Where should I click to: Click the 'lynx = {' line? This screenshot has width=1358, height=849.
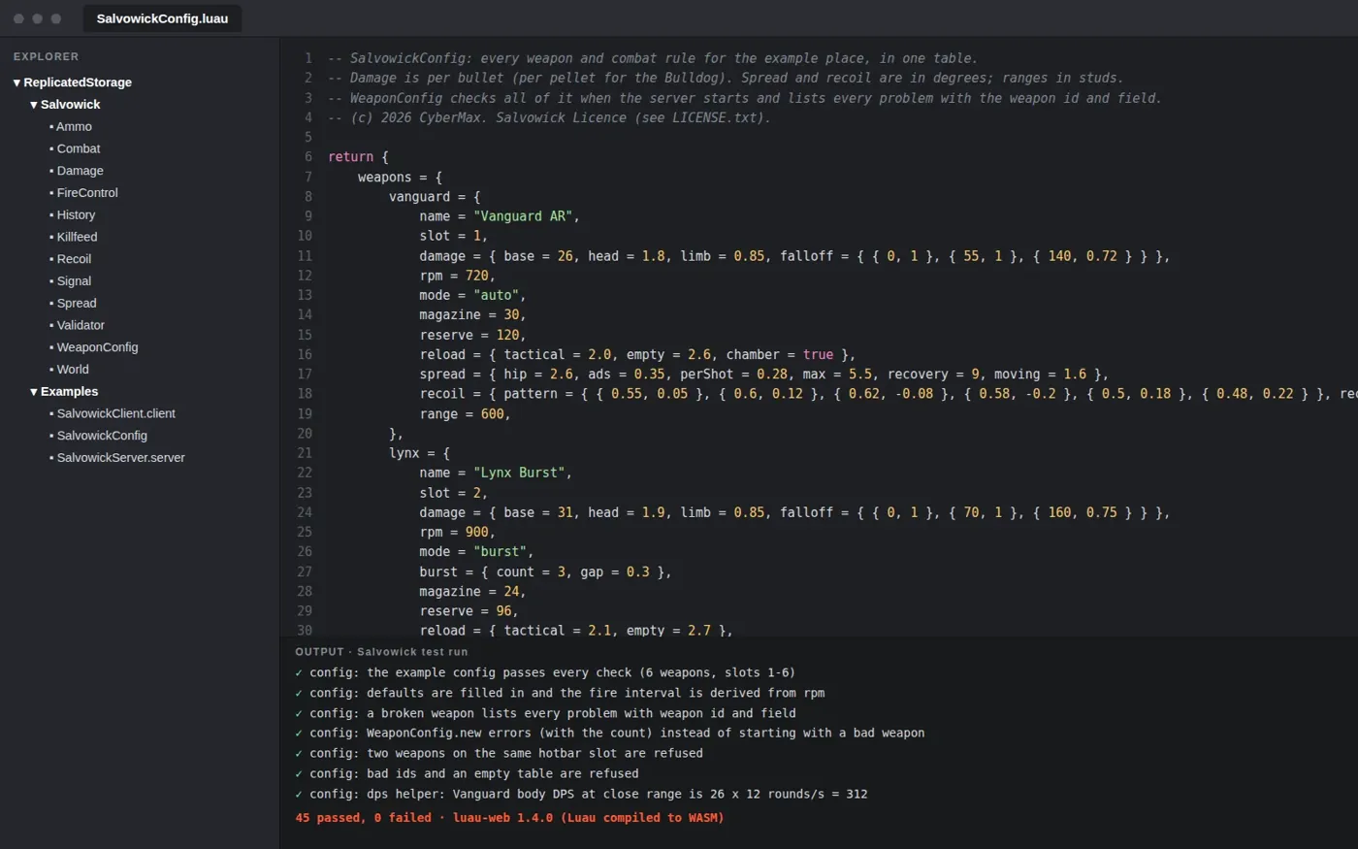[419, 453]
